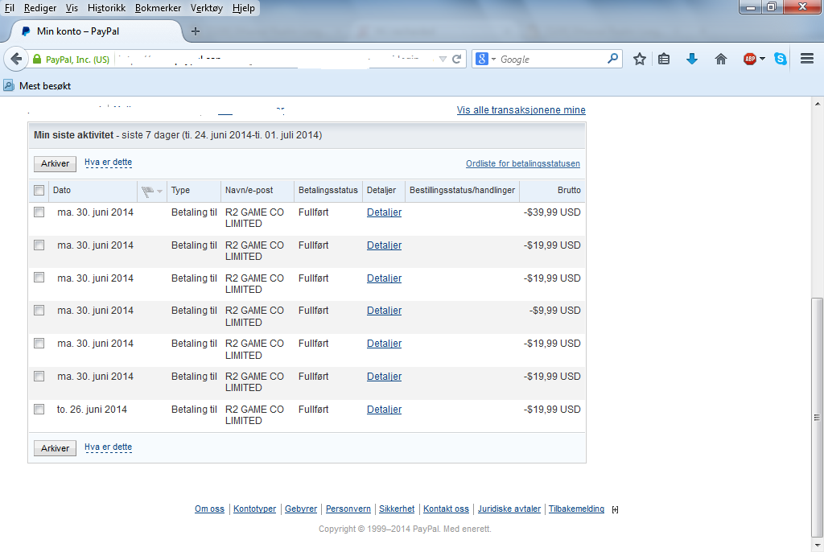The image size is (824, 552).
Task: Check the box for the -$39,99 USD payment
Action: coord(39,212)
